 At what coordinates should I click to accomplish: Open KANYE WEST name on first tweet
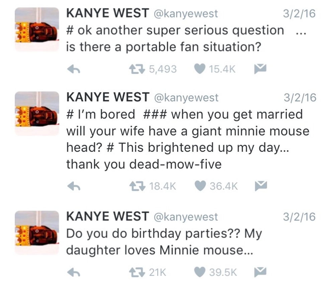[107, 13]
